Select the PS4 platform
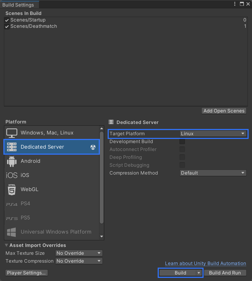Image resolution: width=252 pixels, height=281 pixels. pos(52,204)
